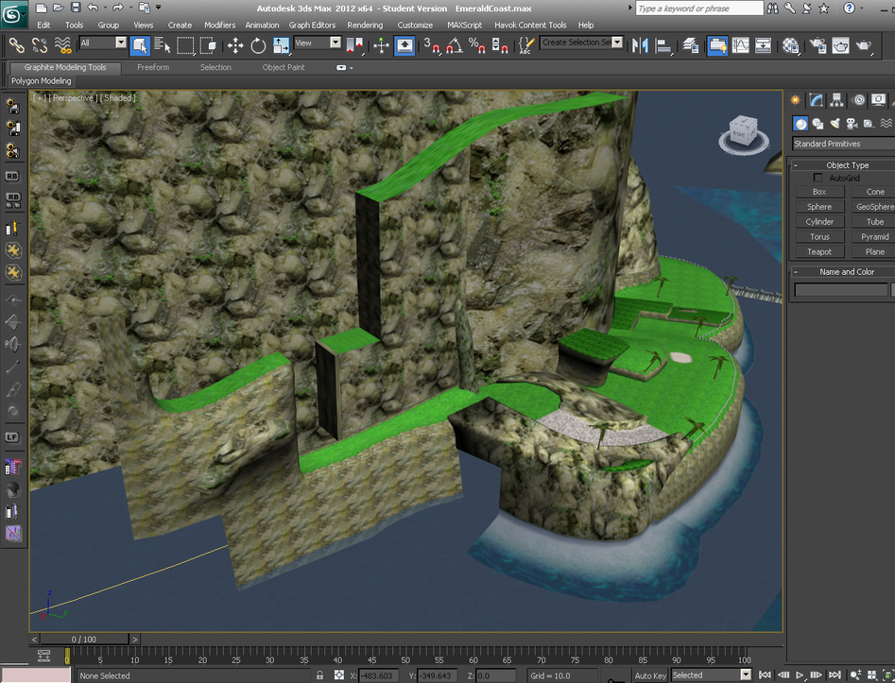Open the Select by Name list tool
895x683 pixels.
point(163,45)
